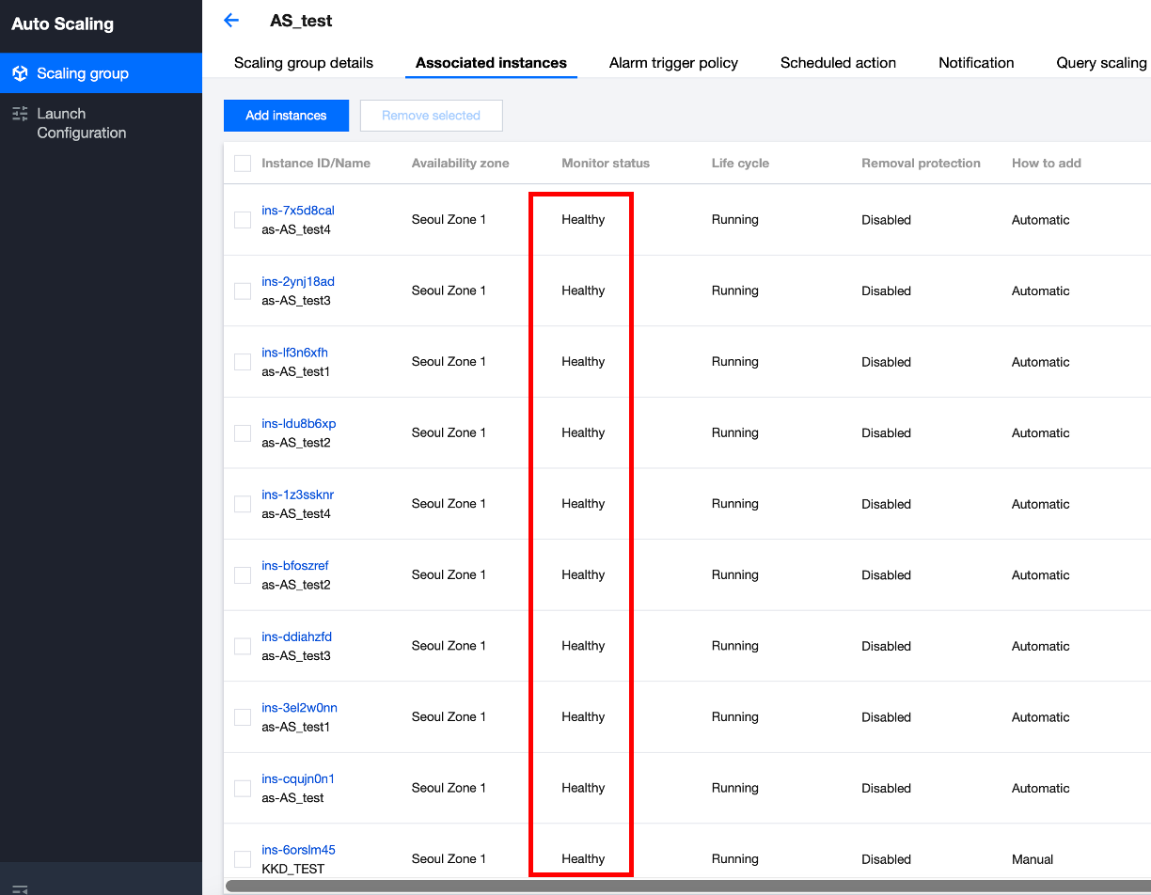This screenshot has width=1151, height=895.
Task: Check the box for ins-cqujn0n1
Action: click(243, 788)
